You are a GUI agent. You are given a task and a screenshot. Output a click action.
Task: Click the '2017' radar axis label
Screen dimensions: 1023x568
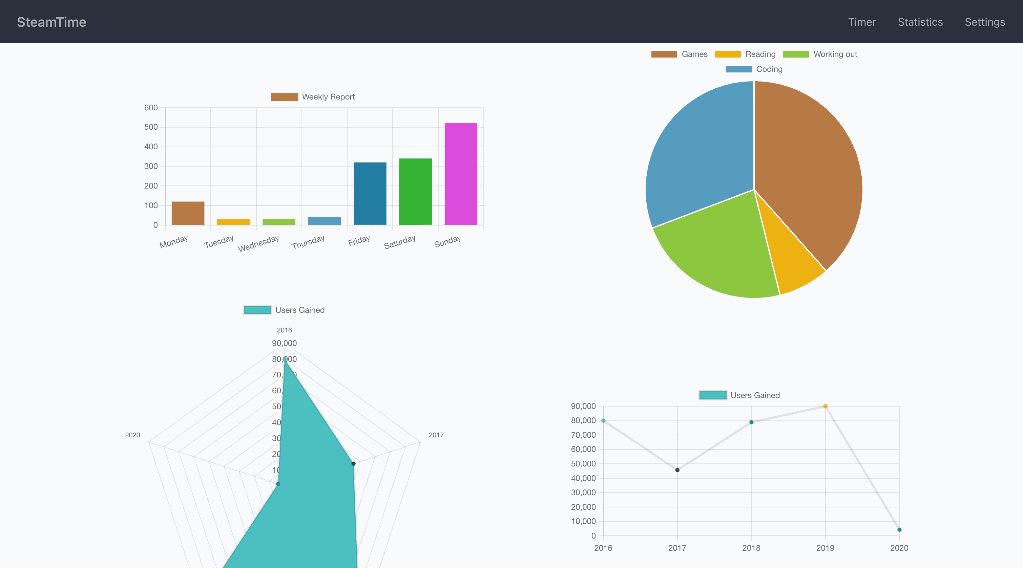(436, 435)
